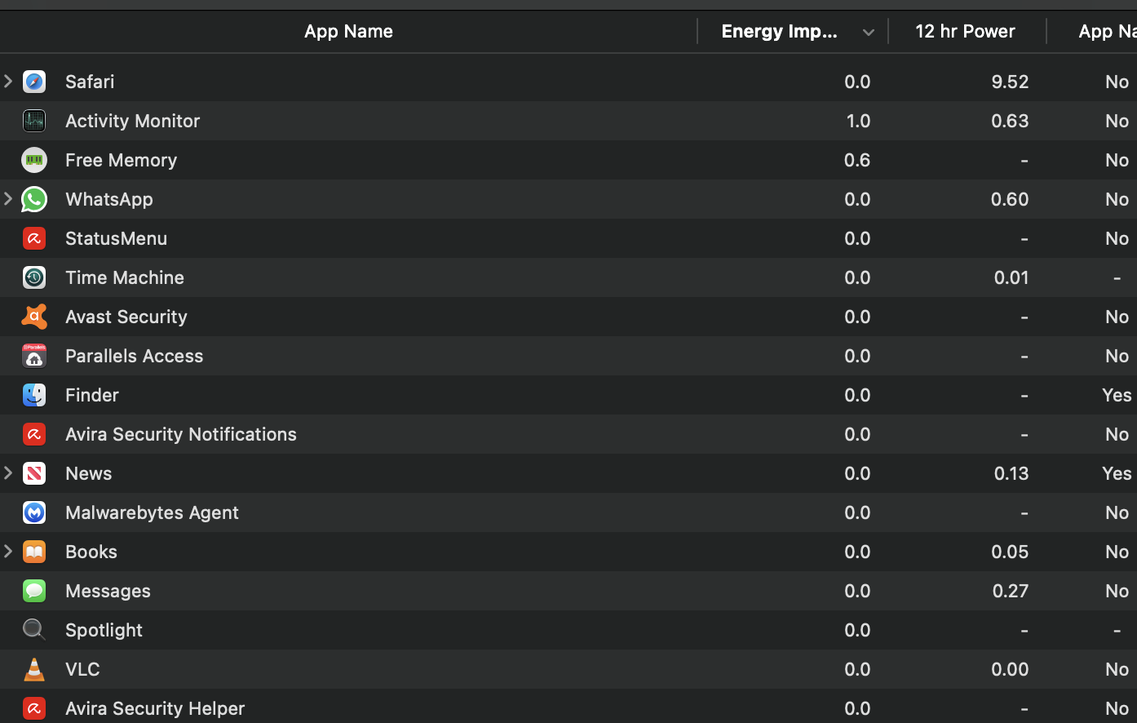Click the VLC traffic cone icon

click(34, 669)
